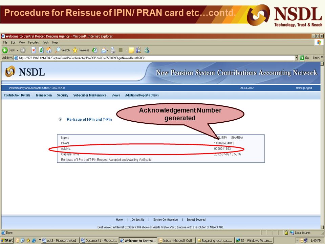Open the View menu
This screenshot has width=325, height=244.
click(x=22, y=43)
